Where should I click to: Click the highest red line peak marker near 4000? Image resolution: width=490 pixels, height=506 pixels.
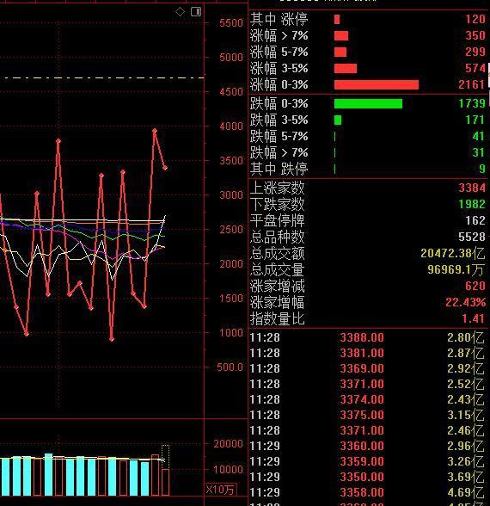pyautogui.click(x=155, y=131)
